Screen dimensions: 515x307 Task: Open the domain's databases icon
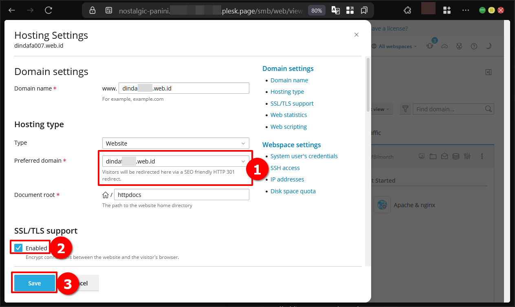pyautogui.click(x=456, y=156)
